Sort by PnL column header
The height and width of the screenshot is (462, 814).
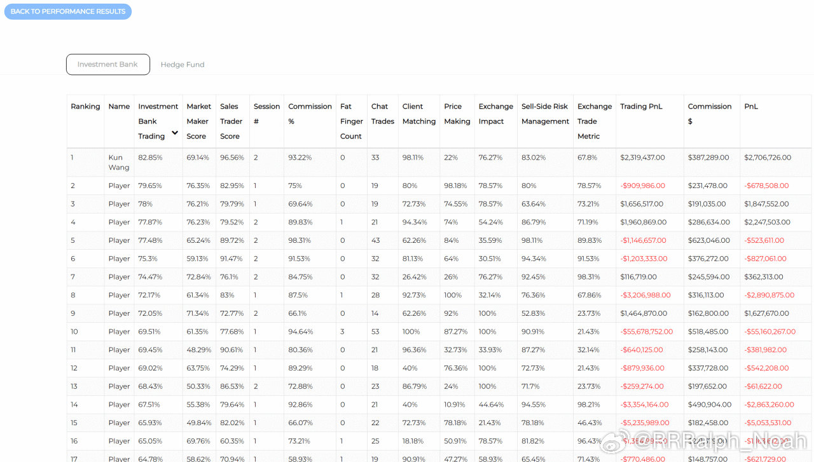click(x=751, y=107)
